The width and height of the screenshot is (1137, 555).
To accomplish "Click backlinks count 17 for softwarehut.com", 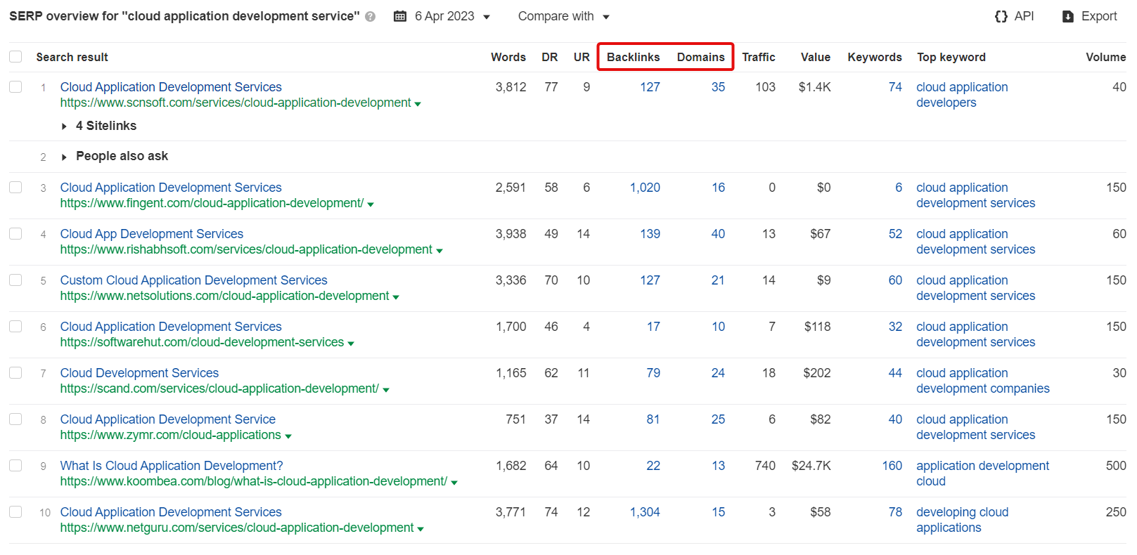I will coord(653,327).
